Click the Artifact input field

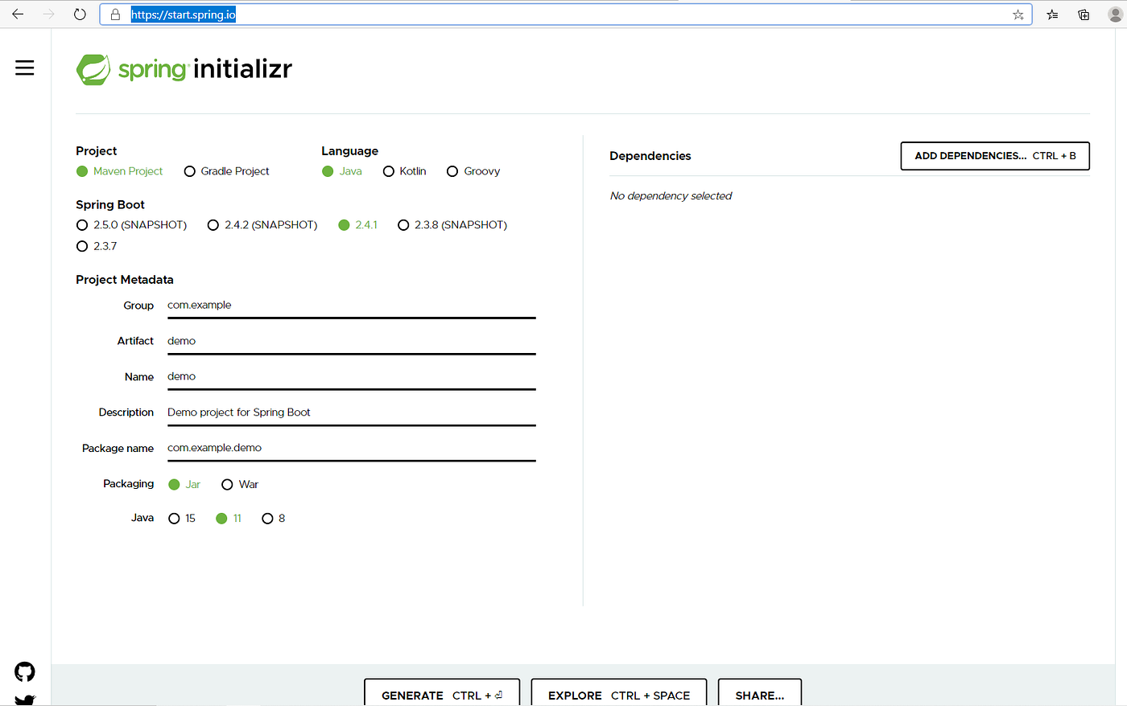351,341
